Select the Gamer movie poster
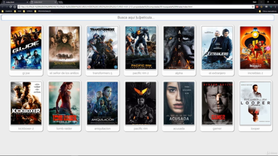The width and height of the screenshot is (278, 156). [217, 103]
